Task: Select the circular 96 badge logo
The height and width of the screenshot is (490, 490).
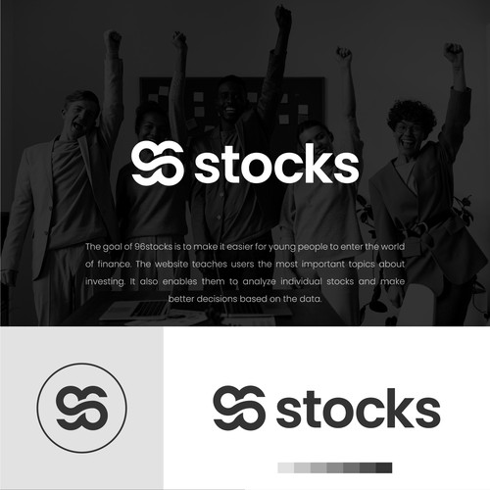Action: click(81, 408)
